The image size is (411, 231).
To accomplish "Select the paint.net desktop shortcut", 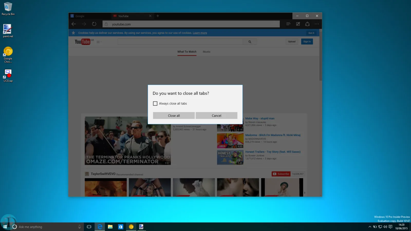I will point(8,31).
